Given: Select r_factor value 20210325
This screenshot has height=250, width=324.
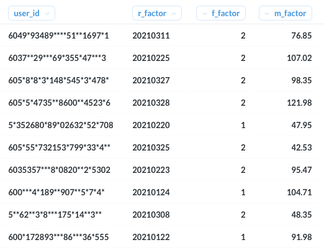Looking at the screenshot, I should (151, 147).
